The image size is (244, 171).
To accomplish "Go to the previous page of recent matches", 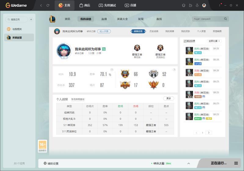I will point(196,133).
